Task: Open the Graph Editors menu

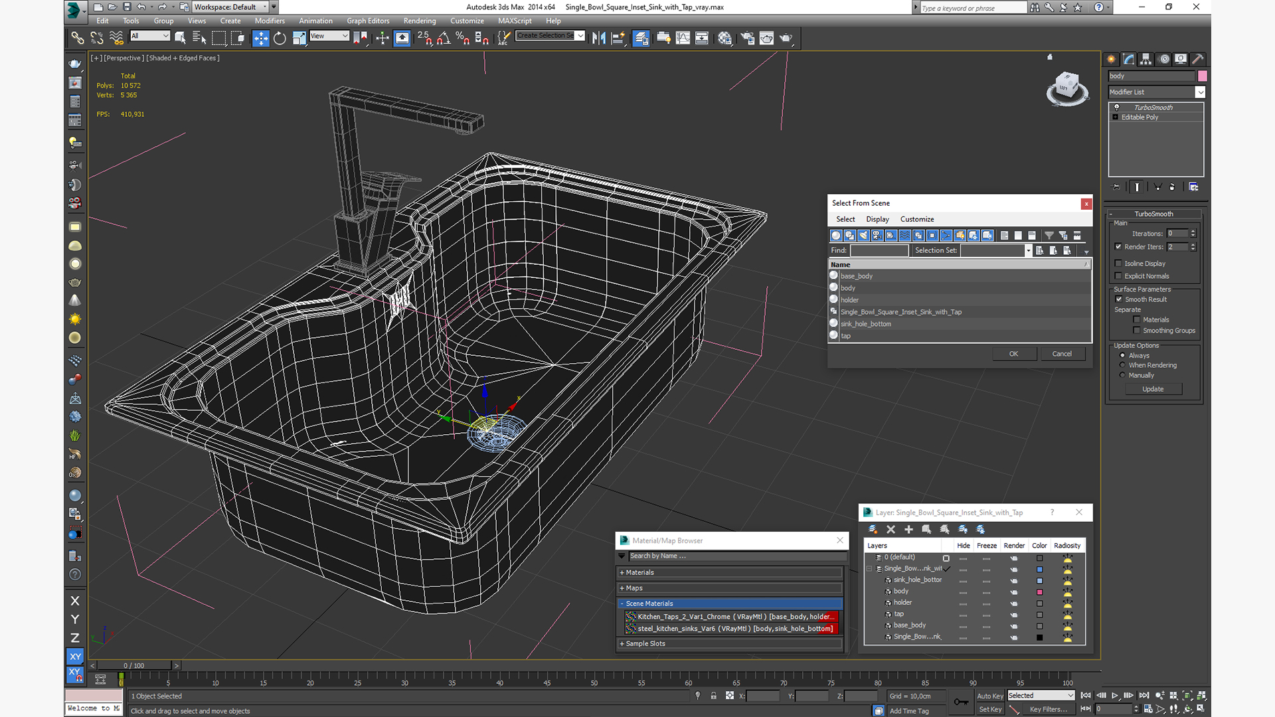Action: [x=368, y=21]
